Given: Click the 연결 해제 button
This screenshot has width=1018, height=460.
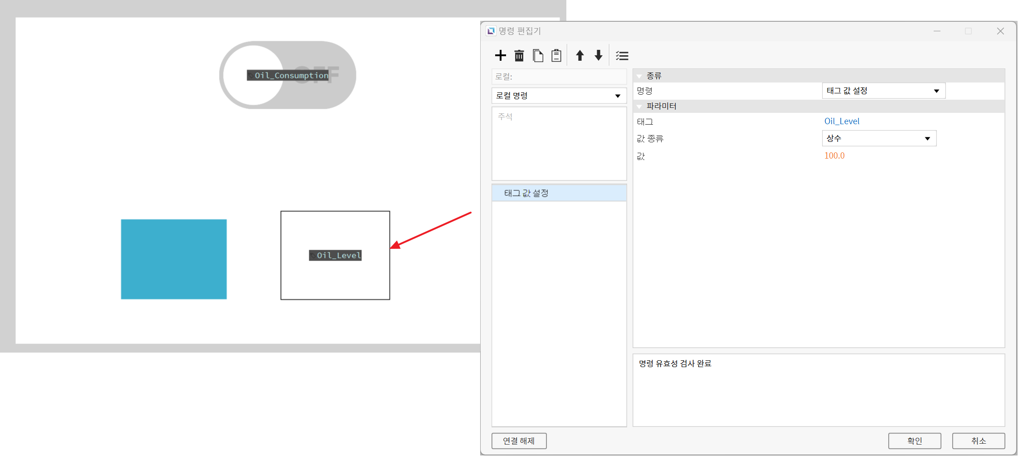Looking at the screenshot, I should coord(519,441).
